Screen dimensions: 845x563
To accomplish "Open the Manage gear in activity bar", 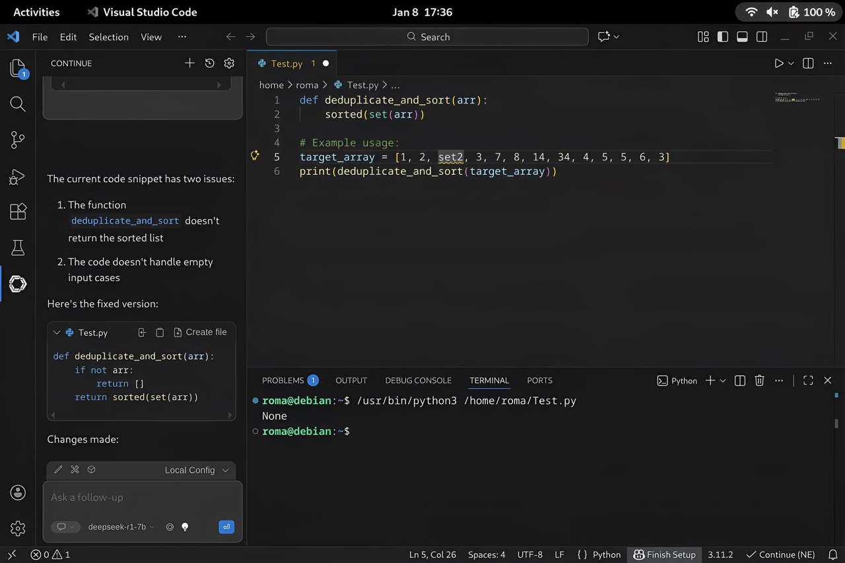I will 18,529.
